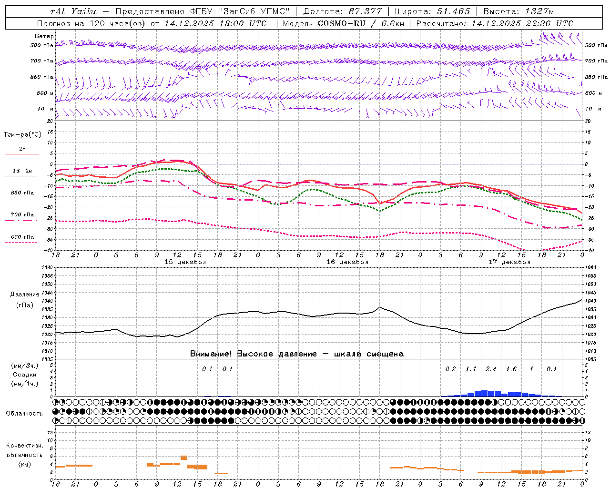Click the 500 м wind level label on left
The height and width of the screenshot is (488, 610).
[x=45, y=93]
